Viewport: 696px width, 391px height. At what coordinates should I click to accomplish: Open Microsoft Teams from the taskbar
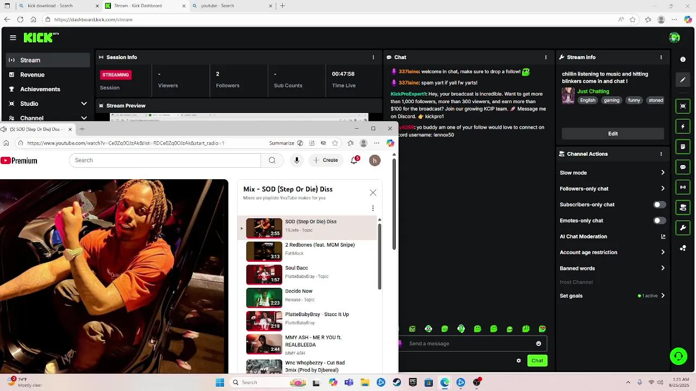pyautogui.click(x=349, y=382)
